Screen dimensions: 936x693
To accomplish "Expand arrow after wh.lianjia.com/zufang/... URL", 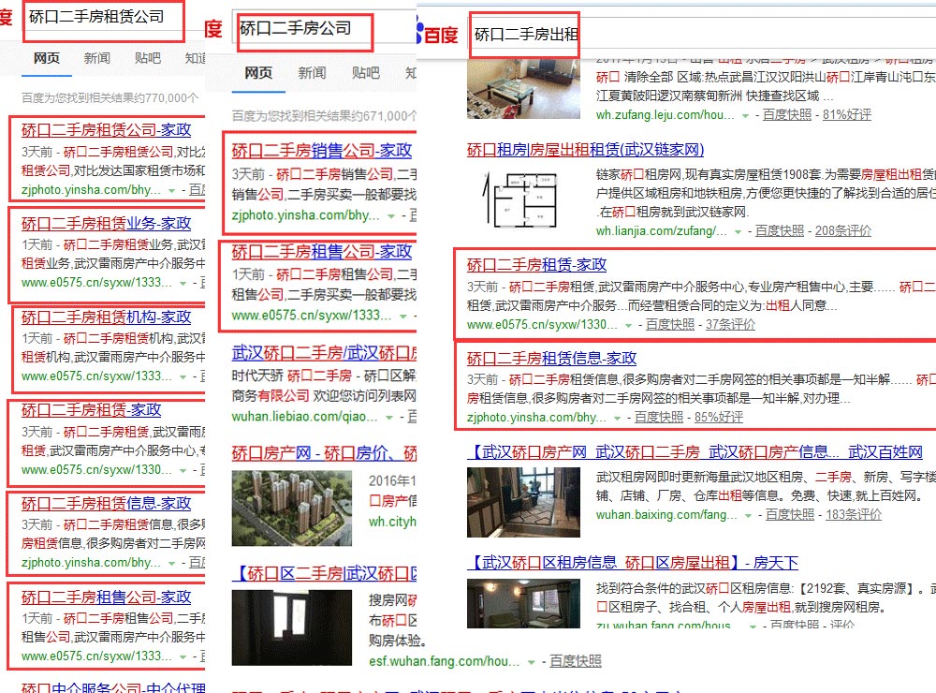I will 738,232.
